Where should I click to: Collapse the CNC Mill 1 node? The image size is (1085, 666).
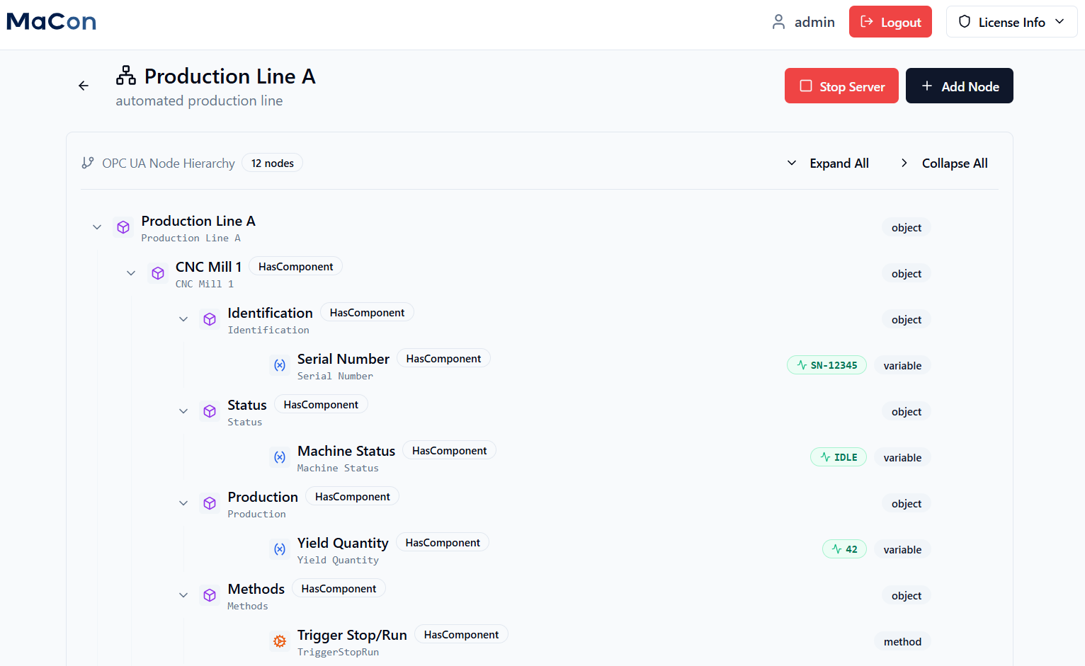(131, 273)
